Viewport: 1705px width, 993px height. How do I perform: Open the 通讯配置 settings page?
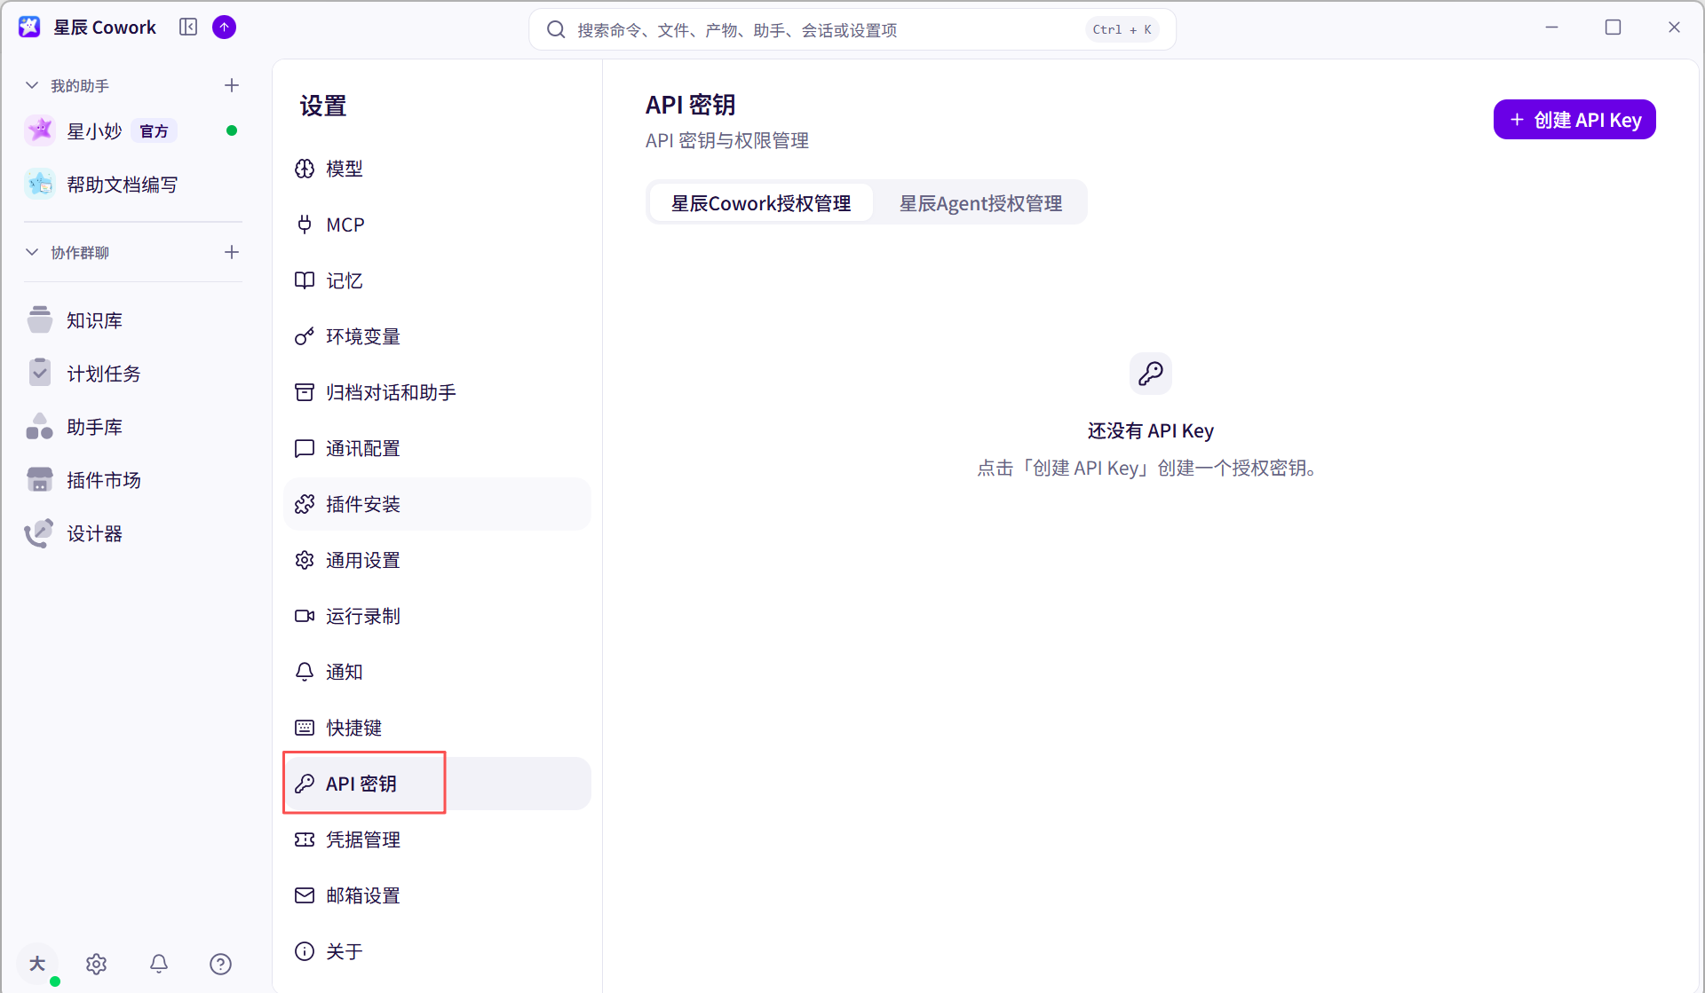pyautogui.click(x=437, y=448)
